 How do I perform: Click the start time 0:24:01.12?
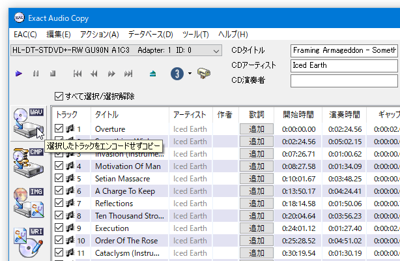pyautogui.click(x=299, y=228)
